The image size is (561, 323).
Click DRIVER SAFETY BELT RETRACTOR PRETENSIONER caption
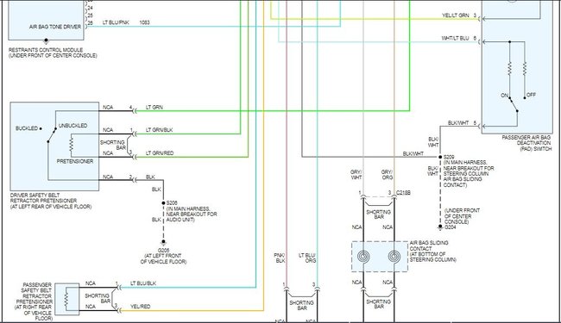[51, 201]
